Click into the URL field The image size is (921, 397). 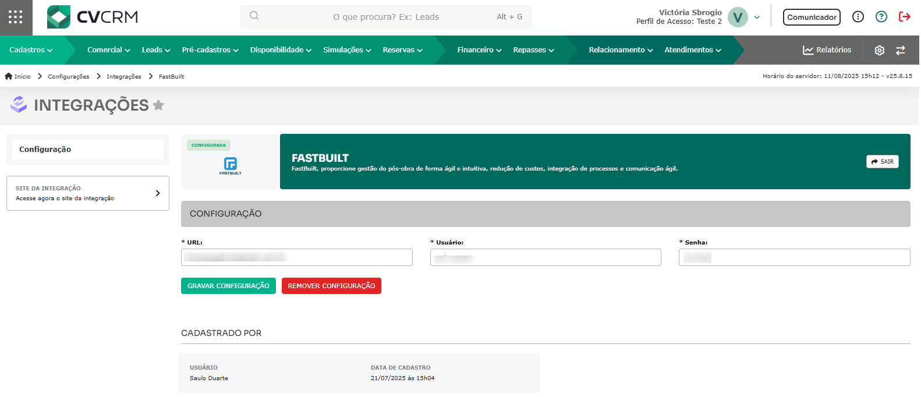pos(297,257)
